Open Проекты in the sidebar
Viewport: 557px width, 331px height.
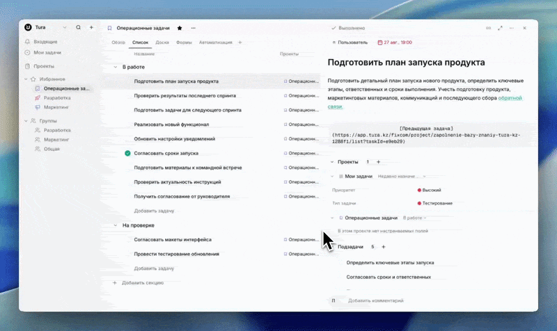44,66
